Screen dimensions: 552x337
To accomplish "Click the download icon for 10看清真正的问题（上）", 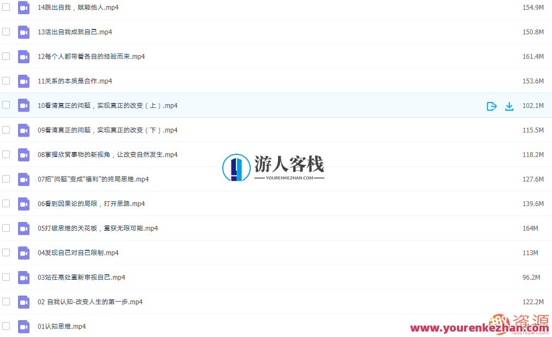I will (x=509, y=106).
